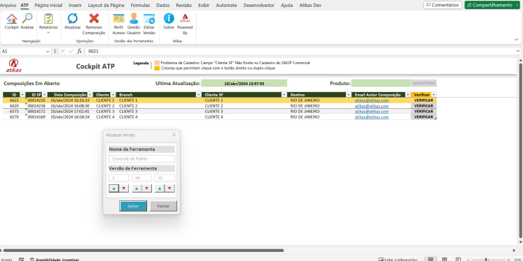Switch to the Atikas Dev tab
The image size is (523, 261).
pos(310,6)
